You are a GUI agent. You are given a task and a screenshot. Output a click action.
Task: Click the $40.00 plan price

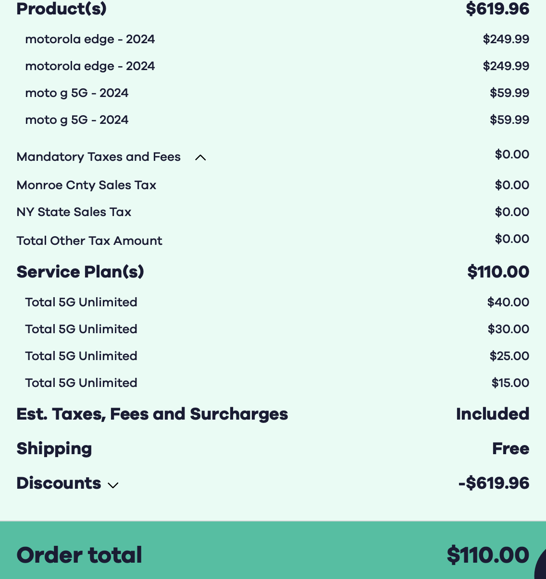(508, 302)
